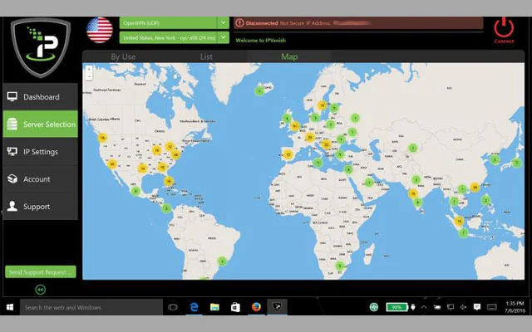The image size is (532, 332).
Task: Select the server marker over Japan
Action: 516,163
